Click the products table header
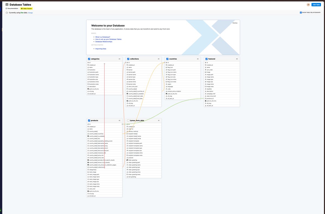The image size is (325, 214). 95,120
